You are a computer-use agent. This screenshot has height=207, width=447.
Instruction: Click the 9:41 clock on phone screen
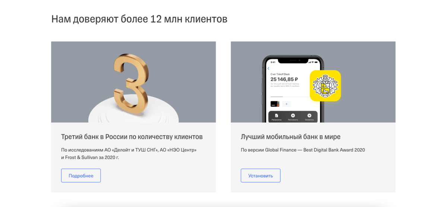[273, 62]
